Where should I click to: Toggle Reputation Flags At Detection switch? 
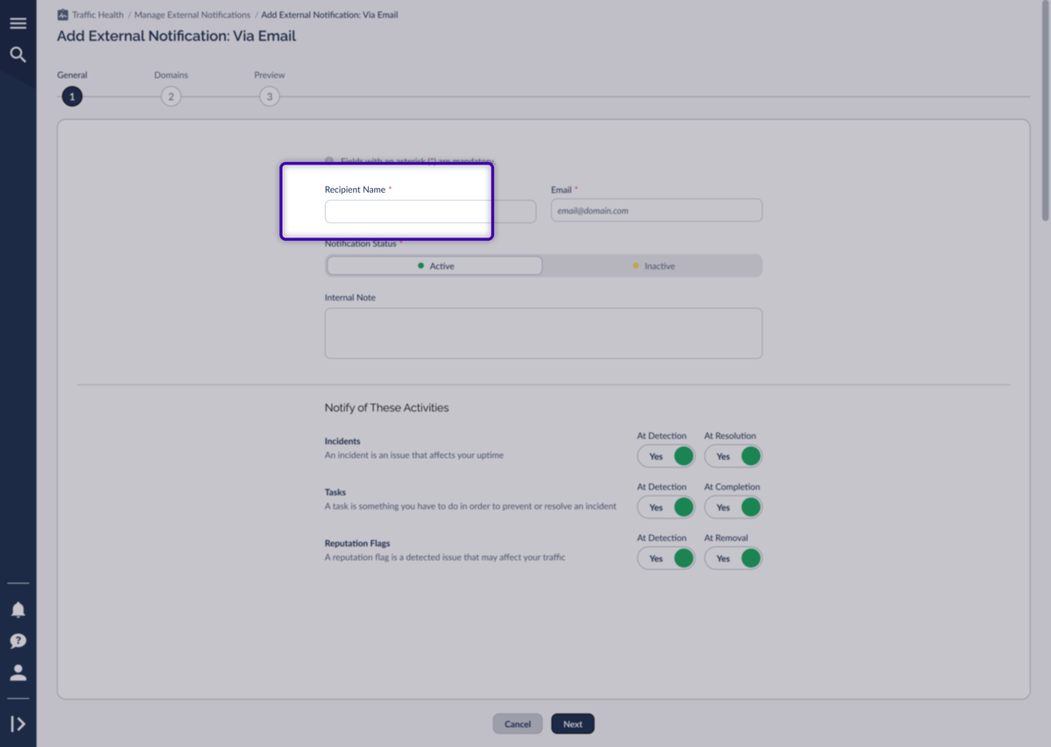667,558
